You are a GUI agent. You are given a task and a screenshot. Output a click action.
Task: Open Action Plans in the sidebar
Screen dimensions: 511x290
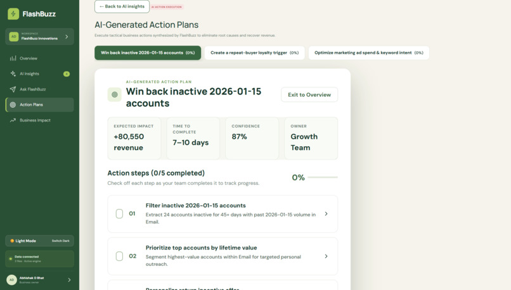coord(39,105)
